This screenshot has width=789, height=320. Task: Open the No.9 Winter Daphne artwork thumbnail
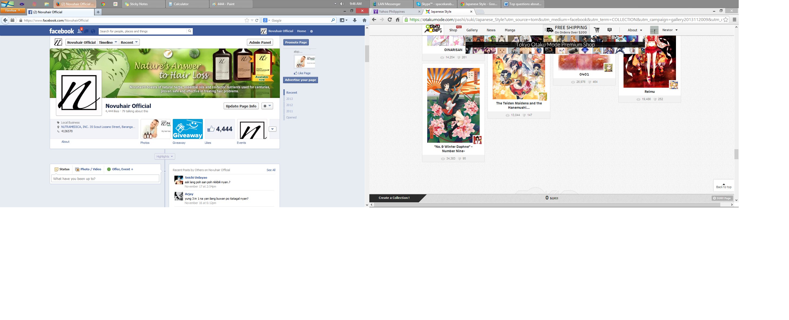coord(453,105)
